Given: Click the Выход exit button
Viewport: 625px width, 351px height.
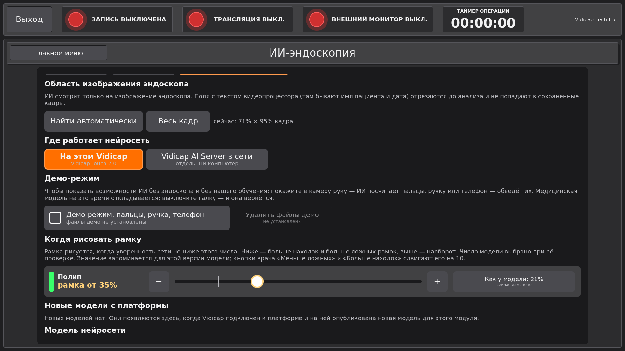Looking at the screenshot, I should [29, 19].
